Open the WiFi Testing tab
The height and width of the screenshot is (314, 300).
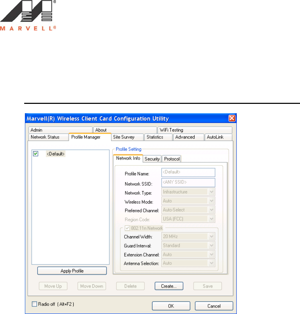click(195, 130)
